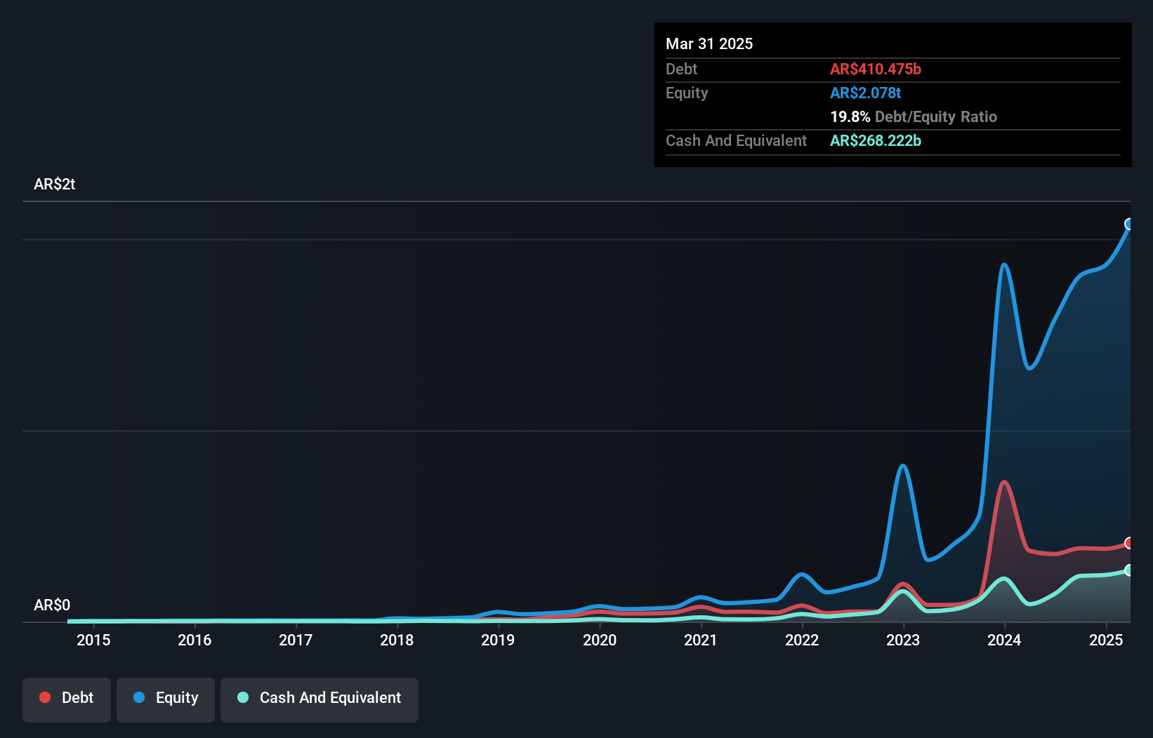The width and height of the screenshot is (1153, 738).
Task: Click the 2016 x-axis label
Action: point(195,640)
